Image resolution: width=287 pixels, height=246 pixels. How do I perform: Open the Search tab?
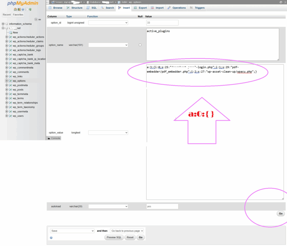(107, 8)
